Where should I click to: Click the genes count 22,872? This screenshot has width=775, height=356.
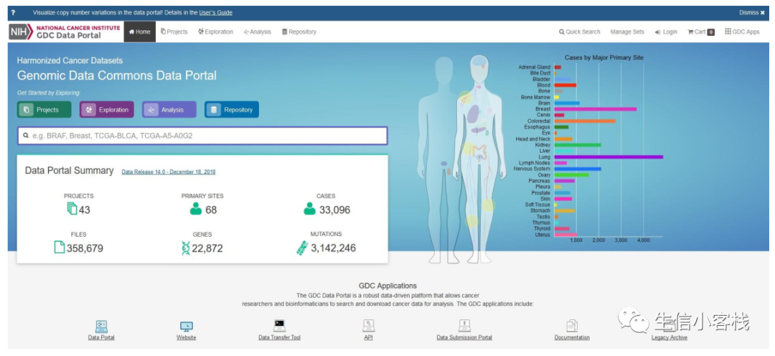pyautogui.click(x=207, y=248)
